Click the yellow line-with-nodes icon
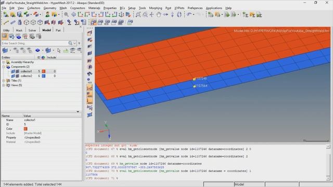333x187 pixels. tap(6, 22)
